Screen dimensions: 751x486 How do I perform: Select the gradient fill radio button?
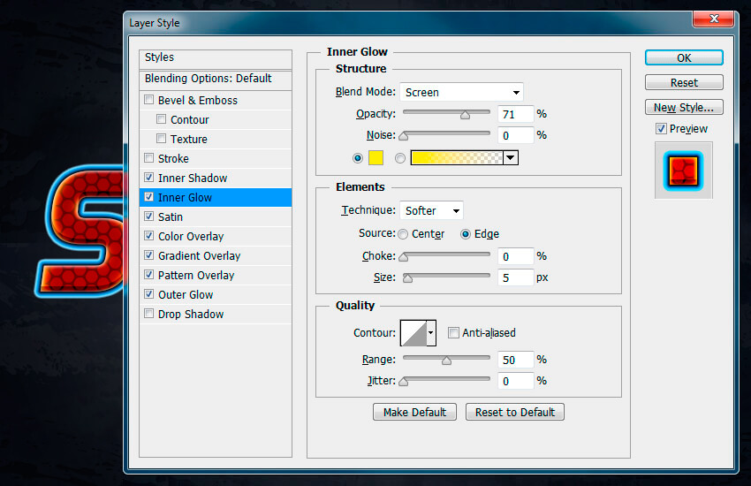pyautogui.click(x=400, y=158)
